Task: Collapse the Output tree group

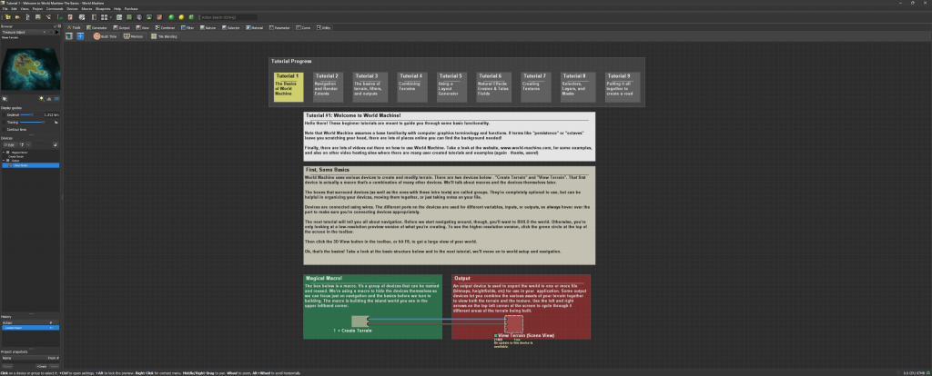Action: tap(4, 161)
